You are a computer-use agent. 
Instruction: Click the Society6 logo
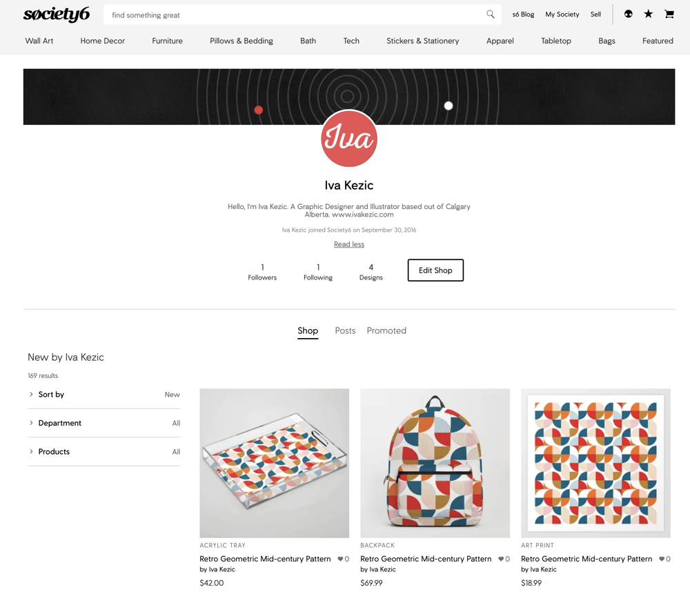point(57,14)
